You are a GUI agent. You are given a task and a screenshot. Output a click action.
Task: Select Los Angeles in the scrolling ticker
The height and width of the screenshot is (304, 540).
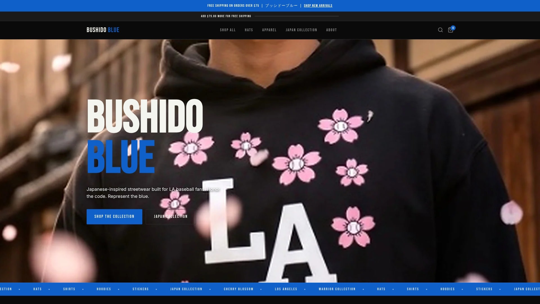pos(286,289)
